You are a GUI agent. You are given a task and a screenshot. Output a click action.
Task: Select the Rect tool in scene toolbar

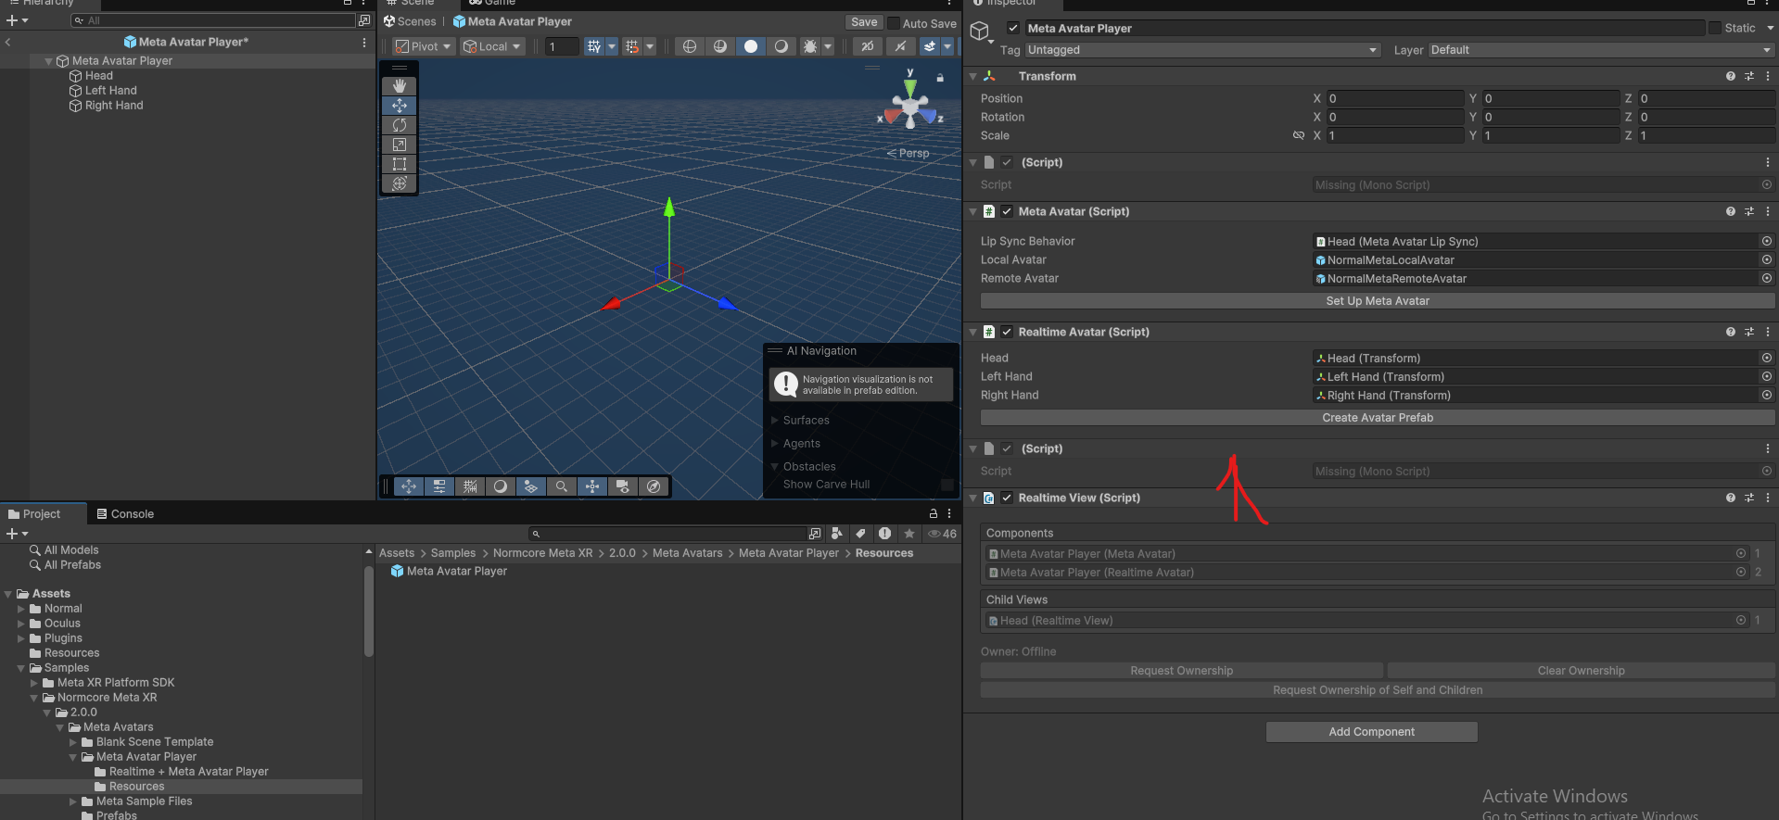(x=400, y=164)
